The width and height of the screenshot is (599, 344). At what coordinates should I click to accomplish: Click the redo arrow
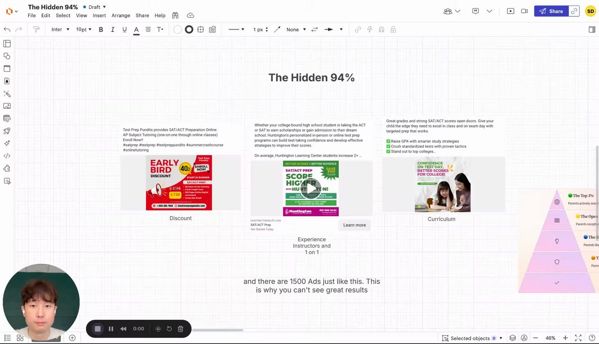click(x=19, y=29)
